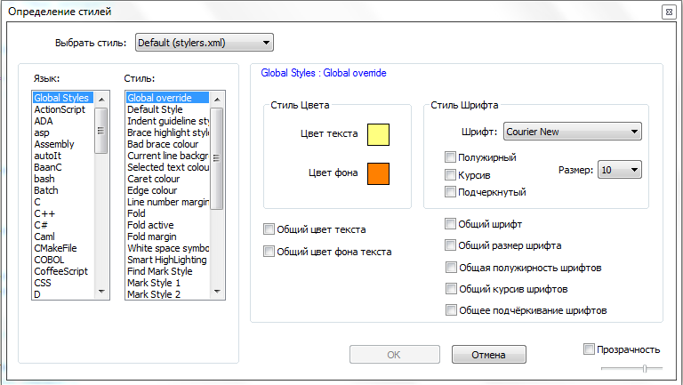Enable the Полужирный checkbox

[451, 157]
